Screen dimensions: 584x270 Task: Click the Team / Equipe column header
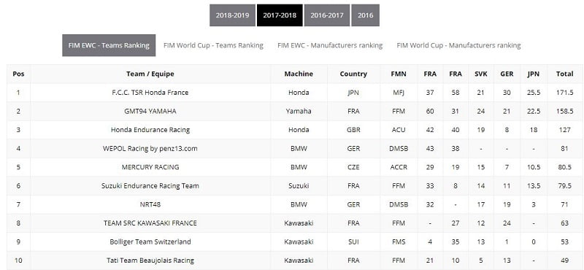[150, 74]
